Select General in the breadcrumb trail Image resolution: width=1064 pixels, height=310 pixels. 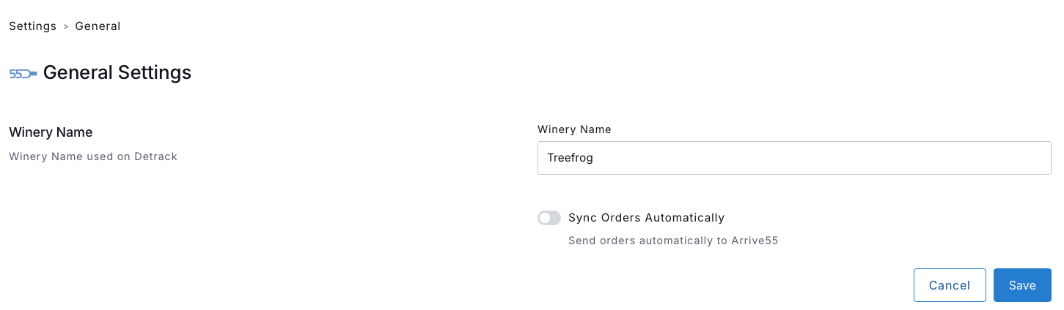[x=98, y=26]
